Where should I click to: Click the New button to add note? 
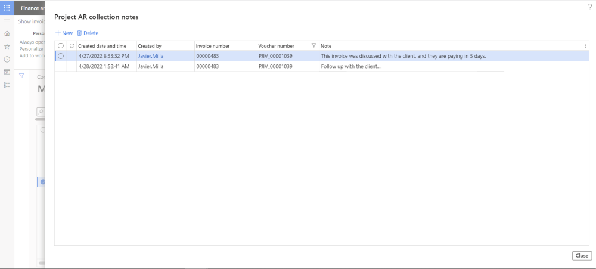[x=64, y=33]
